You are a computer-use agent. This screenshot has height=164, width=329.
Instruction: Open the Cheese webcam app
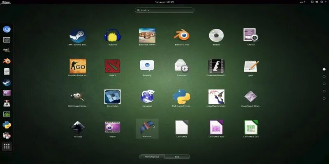coord(251,35)
